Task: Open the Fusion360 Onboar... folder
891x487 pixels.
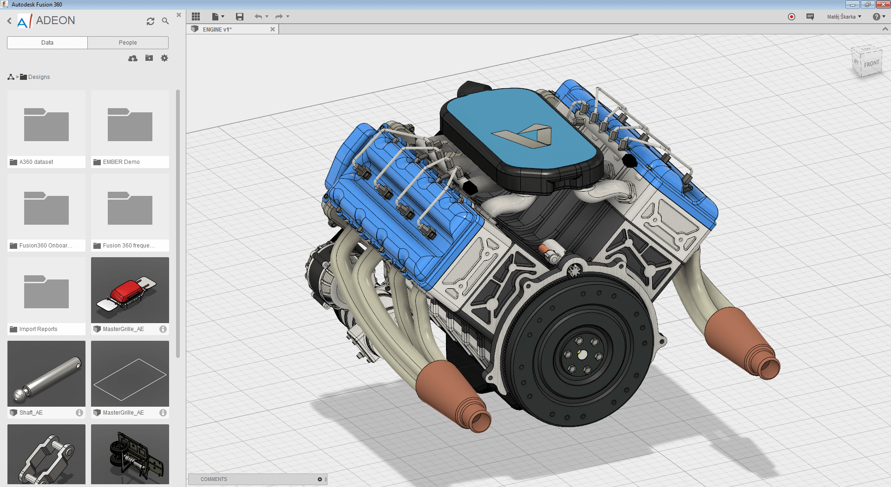Action: [x=46, y=213]
